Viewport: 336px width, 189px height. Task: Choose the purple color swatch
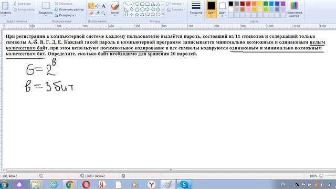click(283, 4)
